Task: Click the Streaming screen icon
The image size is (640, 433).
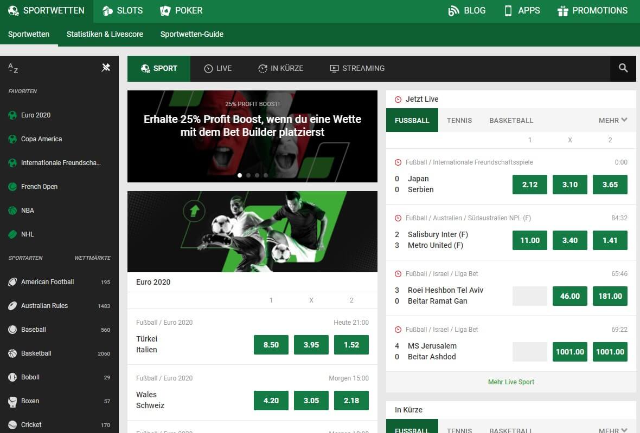Action: pyautogui.click(x=334, y=68)
